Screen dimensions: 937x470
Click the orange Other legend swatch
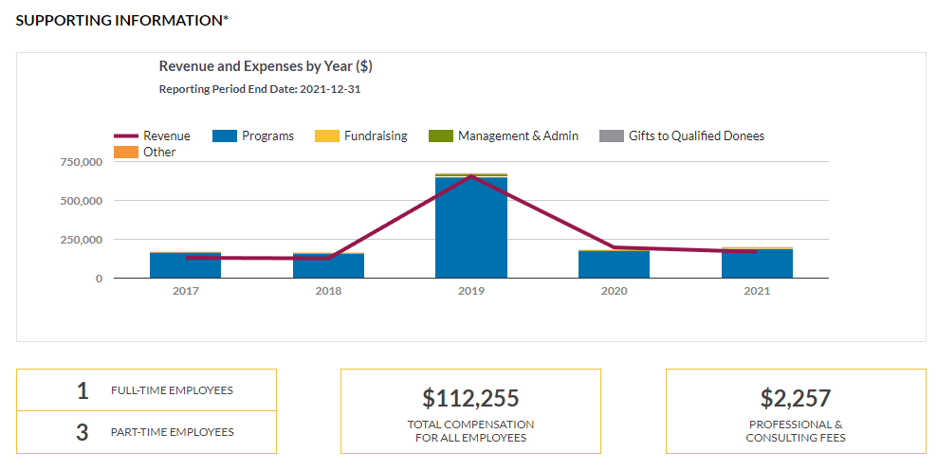pyautogui.click(x=126, y=152)
